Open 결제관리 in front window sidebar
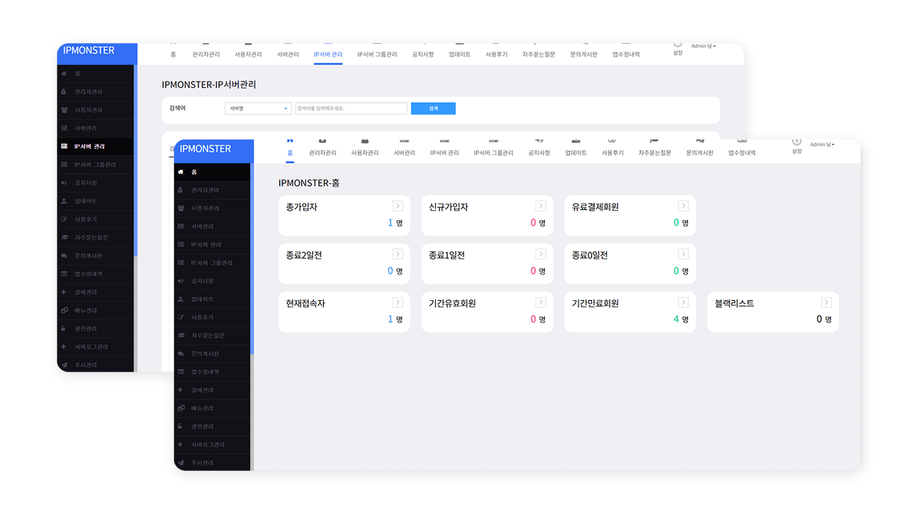Screen dimensions: 919x514 pyautogui.click(x=212, y=390)
